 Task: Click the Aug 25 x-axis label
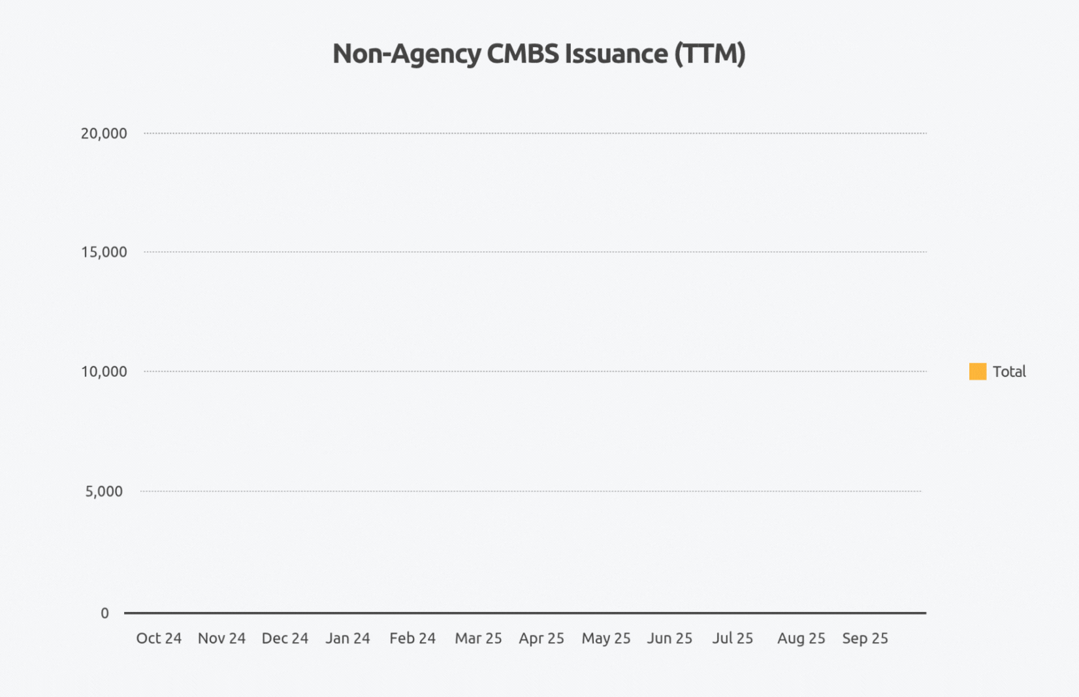coord(801,638)
